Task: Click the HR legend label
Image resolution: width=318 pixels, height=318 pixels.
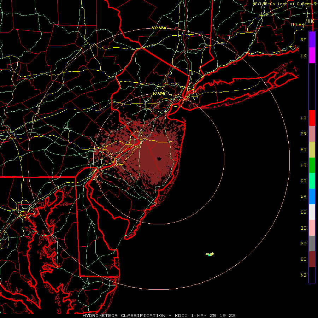Action: pyautogui.click(x=303, y=165)
